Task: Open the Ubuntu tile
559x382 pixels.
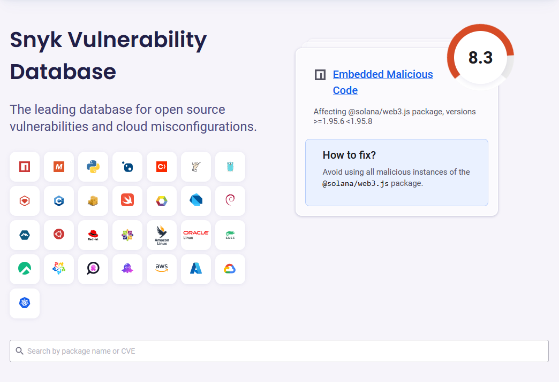Action: pos(59,235)
